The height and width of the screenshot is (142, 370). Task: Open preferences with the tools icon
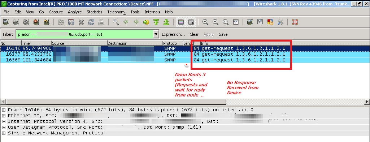tap(280, 22)
